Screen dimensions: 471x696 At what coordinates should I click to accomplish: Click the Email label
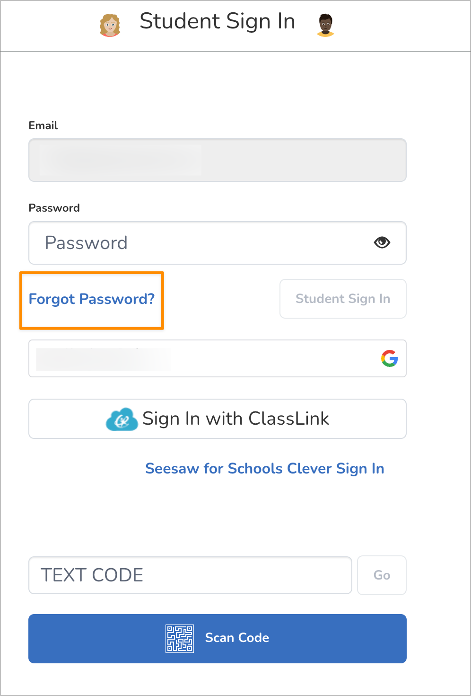coord(43,125)
